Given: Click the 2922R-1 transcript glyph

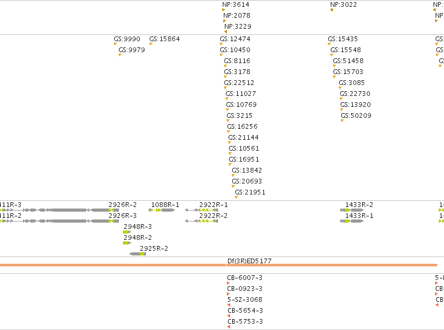Looking at the screenshot, I should (201, 210).
